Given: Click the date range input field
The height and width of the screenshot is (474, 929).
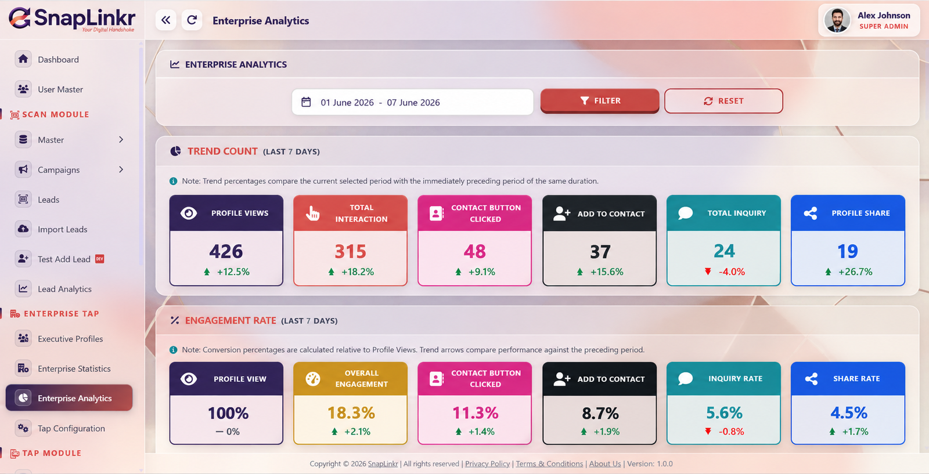Looking at the screenshot, I should coord(412,102).
